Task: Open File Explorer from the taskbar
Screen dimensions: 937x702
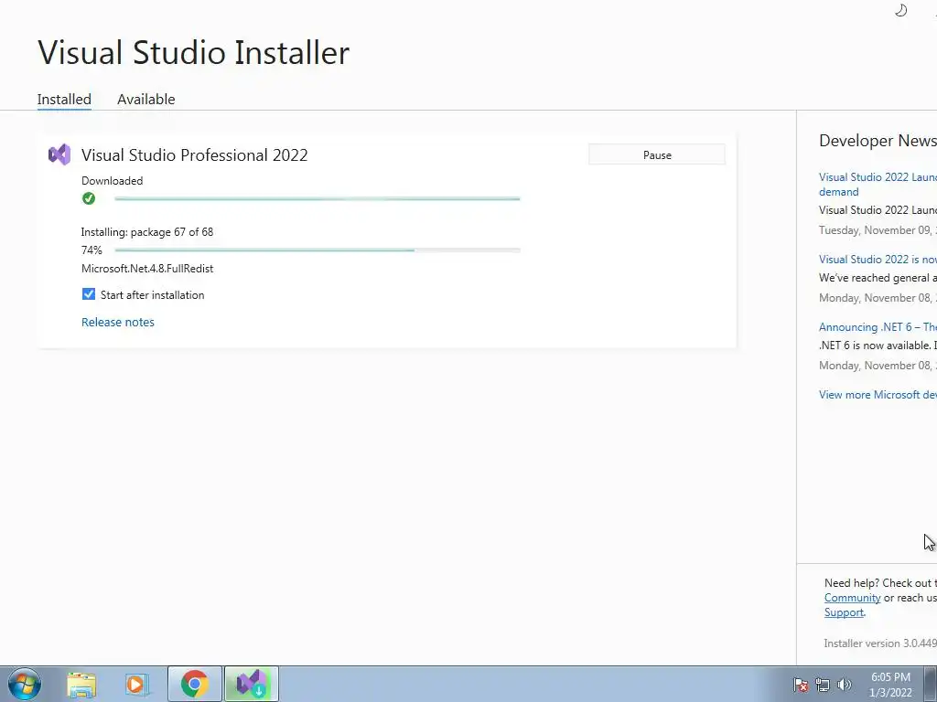Action: [x=81, y=685]
